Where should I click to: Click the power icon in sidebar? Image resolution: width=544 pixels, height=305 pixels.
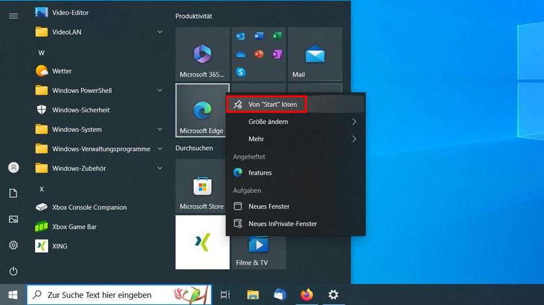tap(13, 271)
